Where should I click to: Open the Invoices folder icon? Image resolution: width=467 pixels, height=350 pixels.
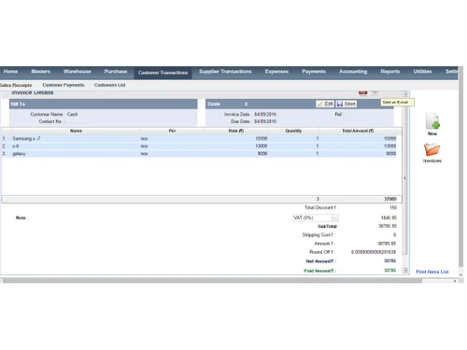(x=432, y=149)
